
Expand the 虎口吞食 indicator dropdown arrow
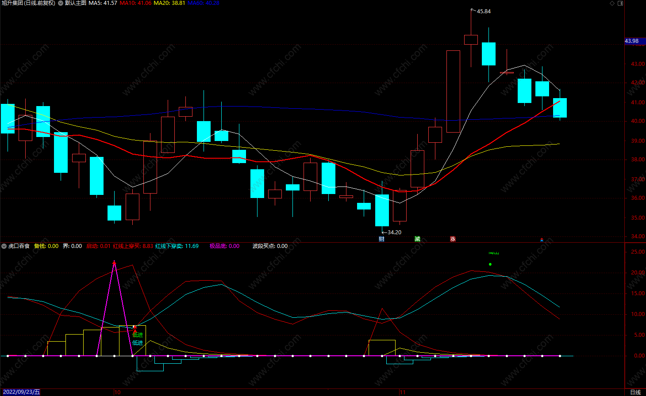click(x=4, y=246)
